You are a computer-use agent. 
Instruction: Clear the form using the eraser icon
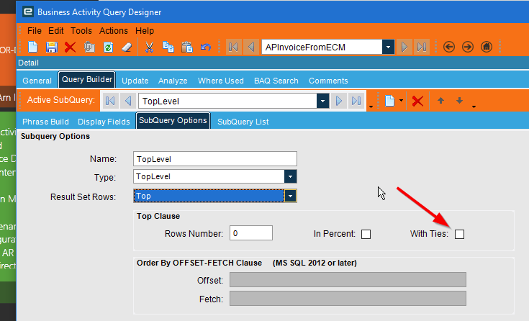tap(127, 47)
